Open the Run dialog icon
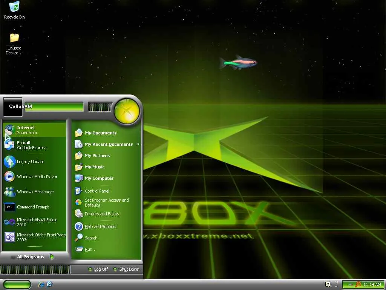Viewport: 386px width, 290px height. 79,249
